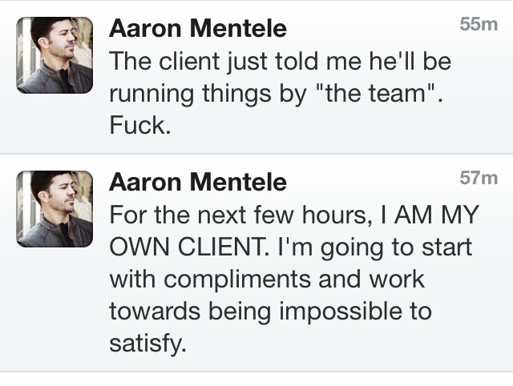Tap the final word "satisfy."
This screenshot has height=386, width=513.
pos(147,344)
